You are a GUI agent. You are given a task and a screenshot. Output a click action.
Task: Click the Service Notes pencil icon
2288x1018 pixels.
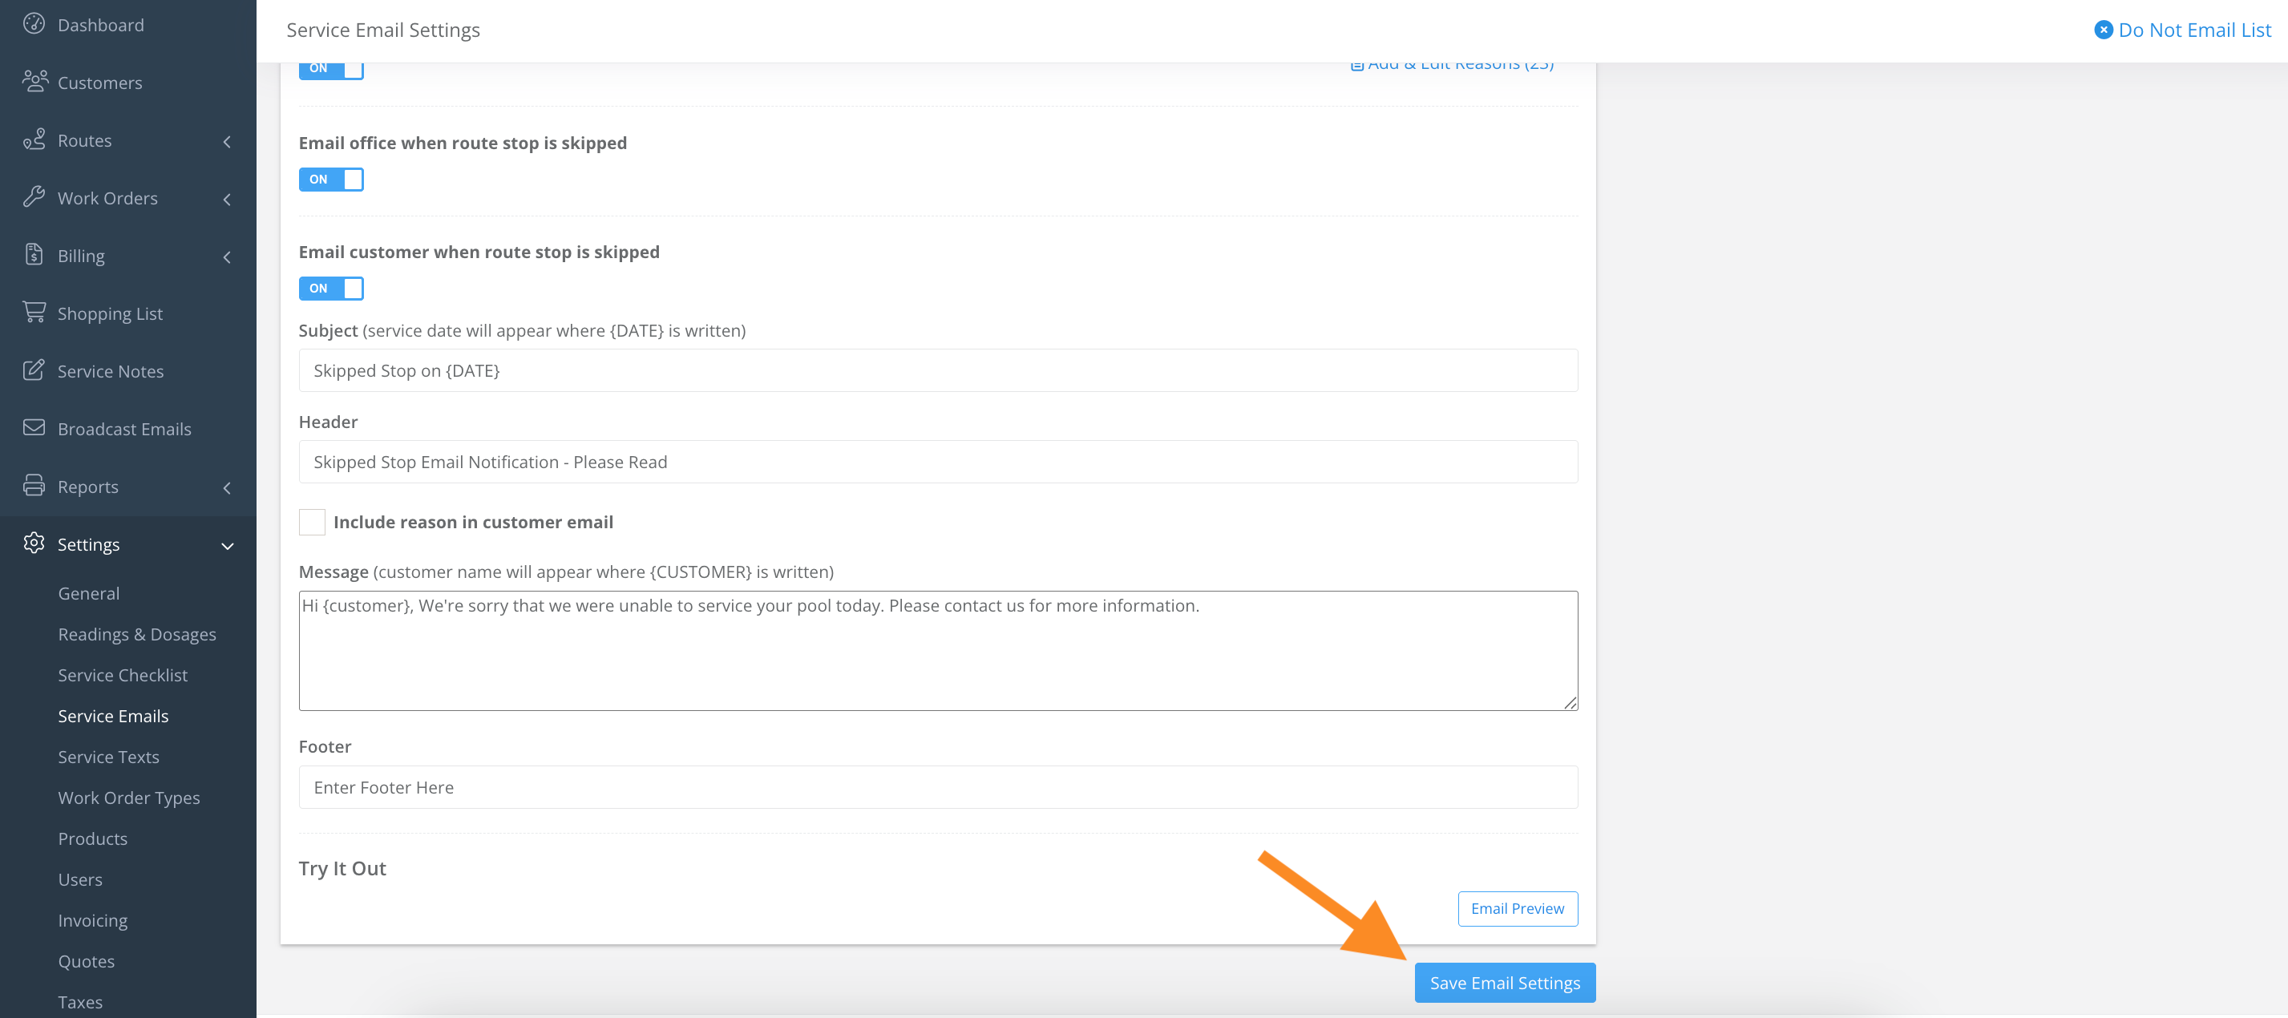[34, 370]
